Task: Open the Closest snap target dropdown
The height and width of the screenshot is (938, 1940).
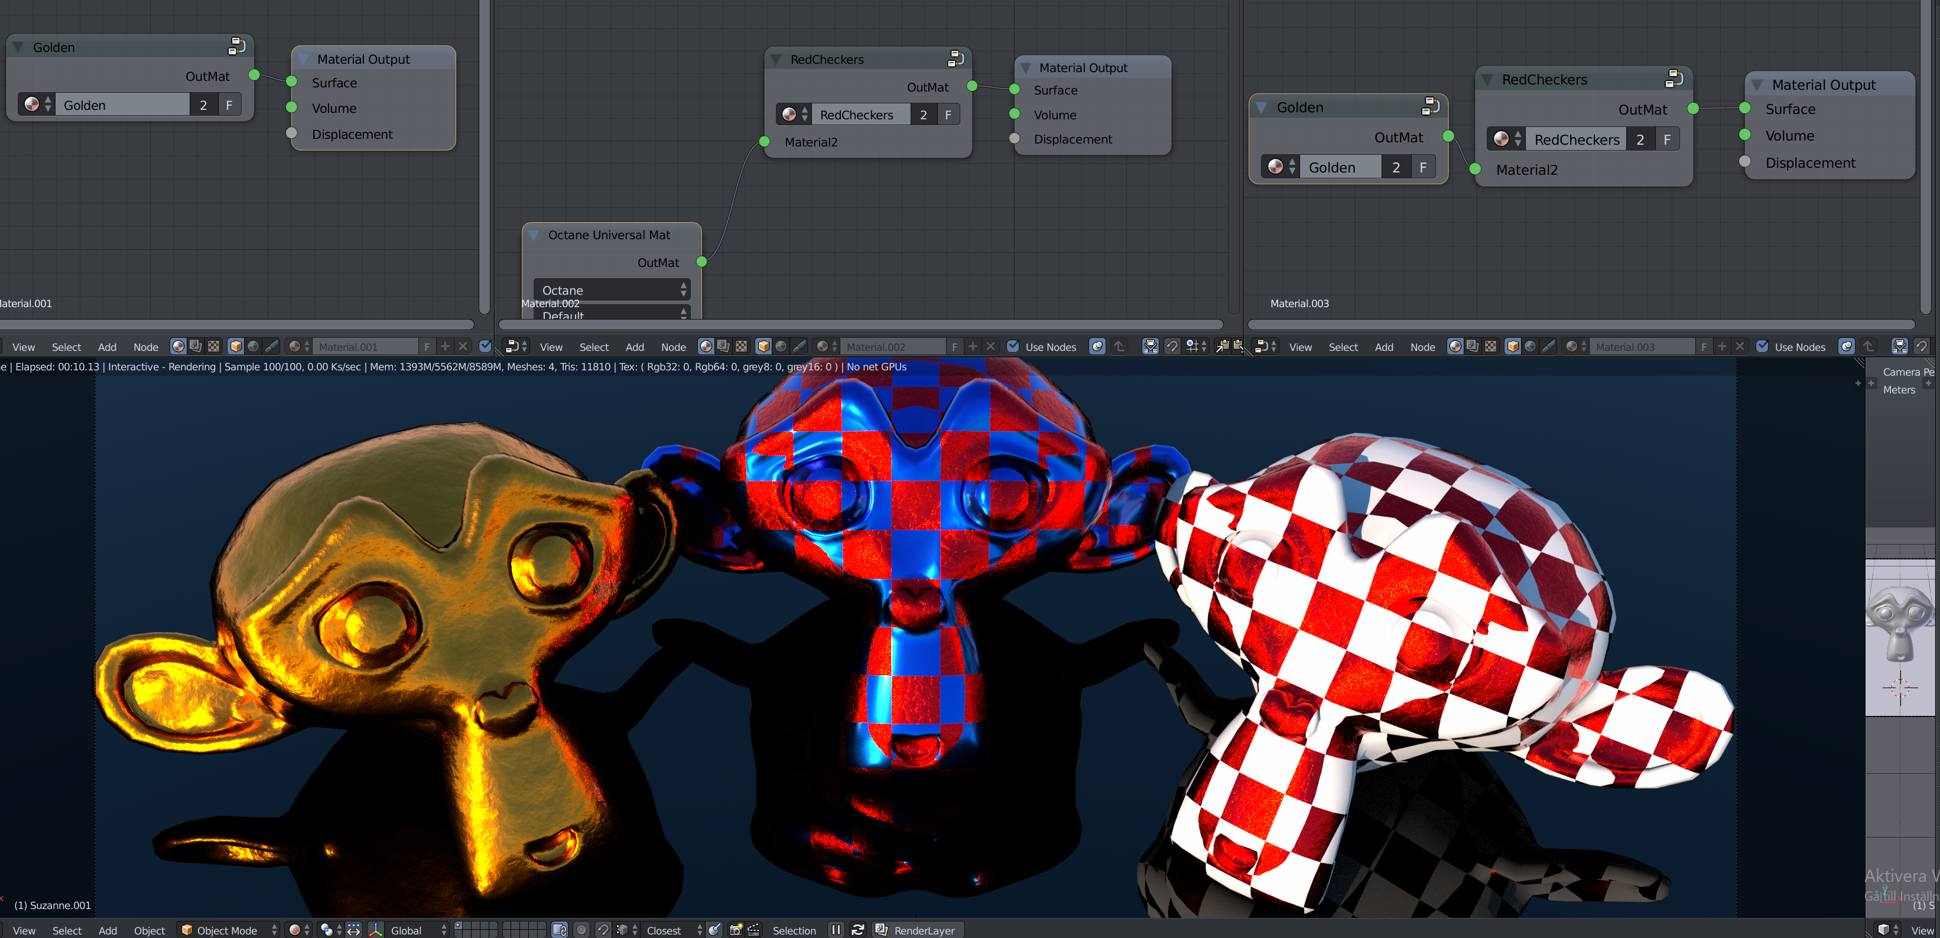Action: coord(673,930)
